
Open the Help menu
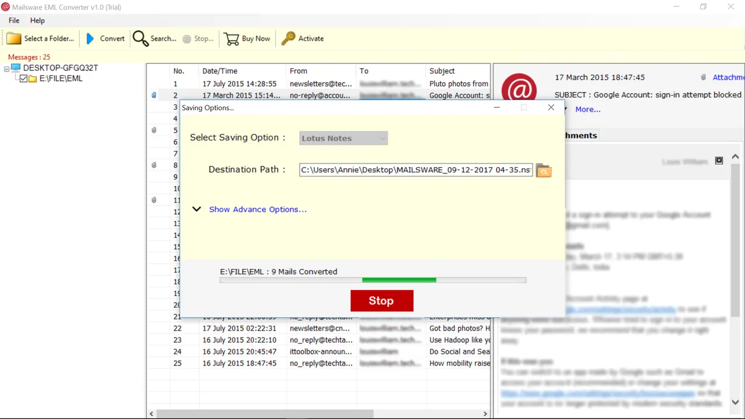(37, 20)
